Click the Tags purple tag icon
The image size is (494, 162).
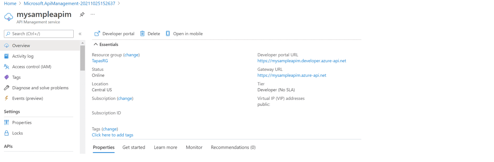(x=7, y=77)
